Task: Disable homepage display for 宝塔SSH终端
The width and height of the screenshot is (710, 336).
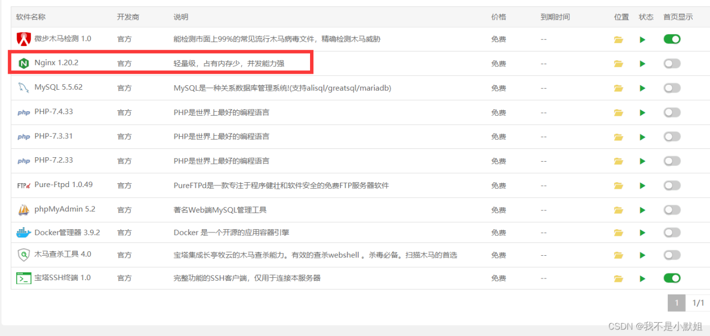Action: [x=672, y=278]
